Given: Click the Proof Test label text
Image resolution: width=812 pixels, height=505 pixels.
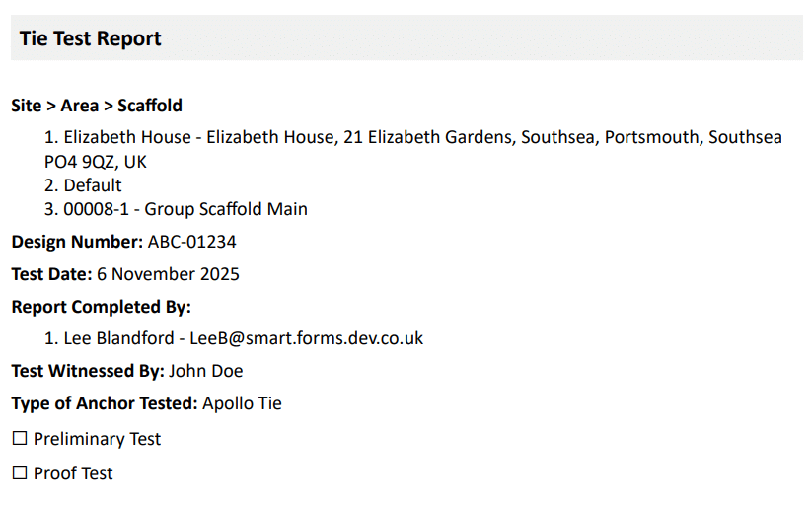Looking at the screenshot, I should click(x=73, y=473).
